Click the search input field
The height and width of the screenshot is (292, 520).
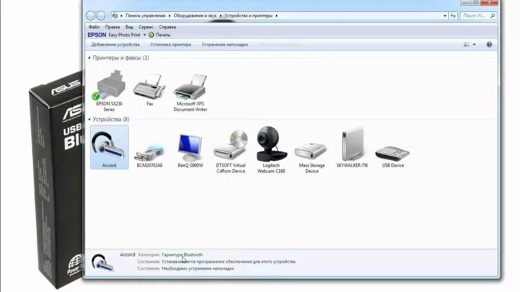coord(474,16)
